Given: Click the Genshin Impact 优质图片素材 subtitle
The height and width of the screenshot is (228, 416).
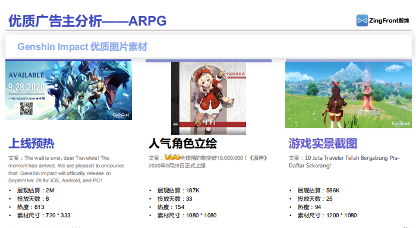Looking at the screenshot, I should pos(82,47).
